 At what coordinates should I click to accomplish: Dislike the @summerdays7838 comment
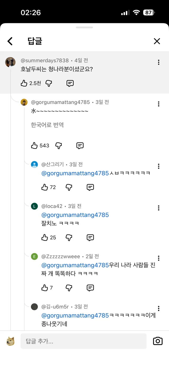(49, 83)
